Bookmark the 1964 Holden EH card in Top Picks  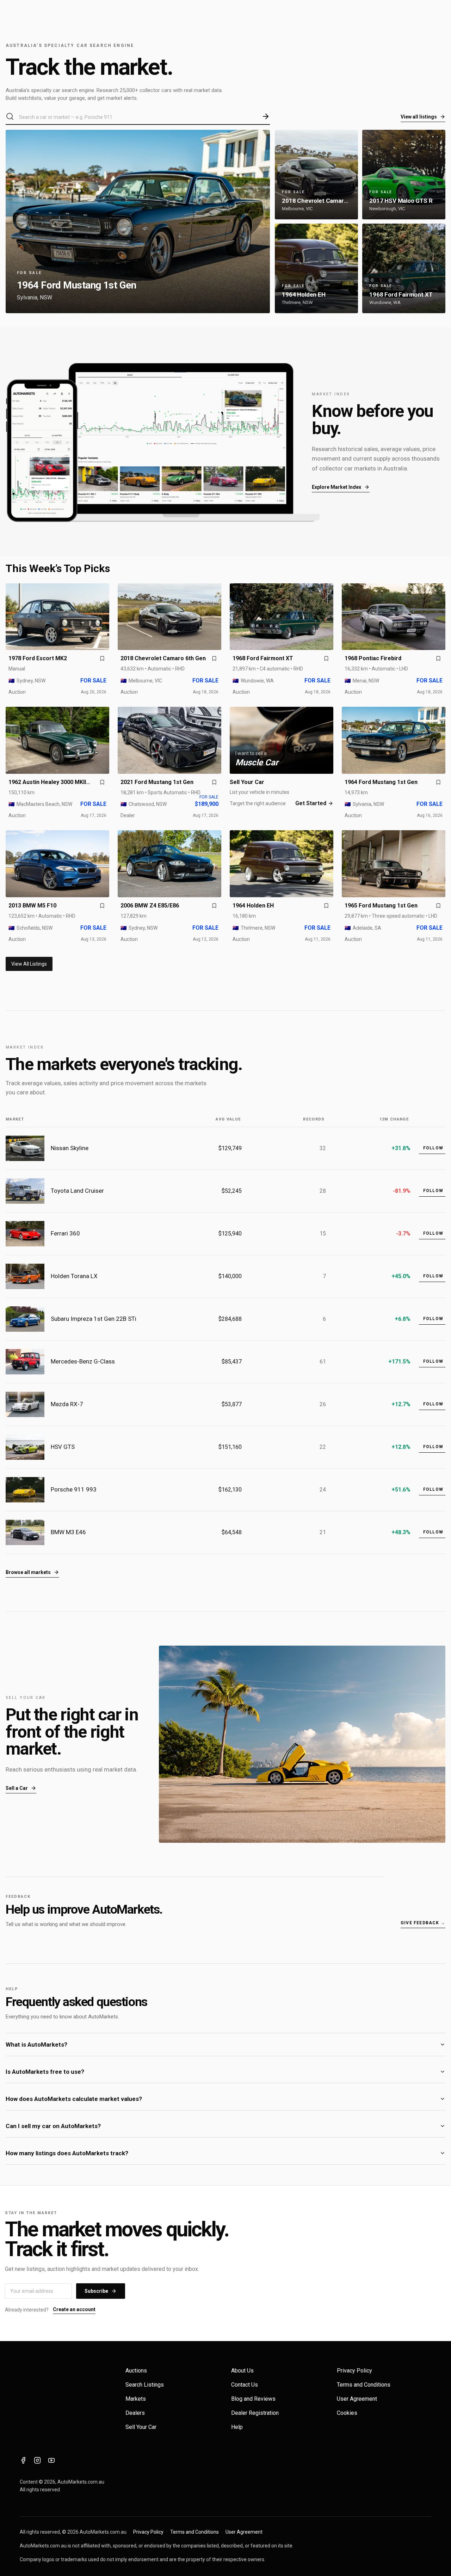click(x=326, y=906)
